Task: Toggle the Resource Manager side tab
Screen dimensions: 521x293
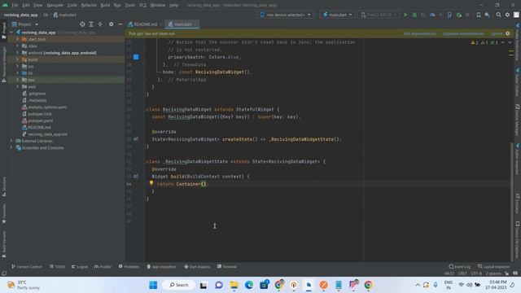Action: tap(3, 64)
